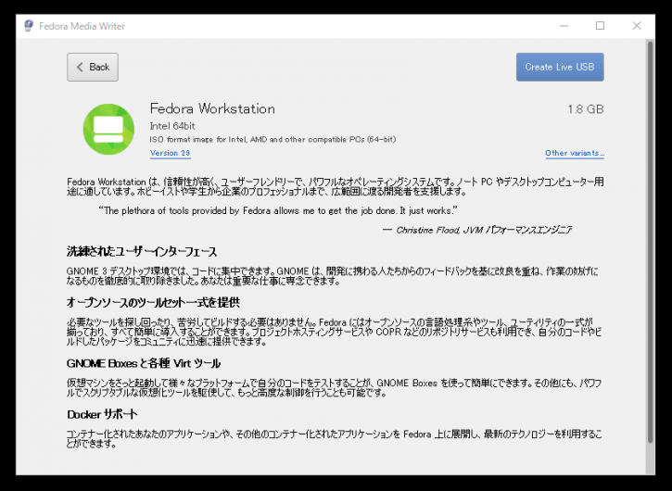672x491 pixels.
Task: Click the ISO format image description line
Action: [x=273, y=139]
